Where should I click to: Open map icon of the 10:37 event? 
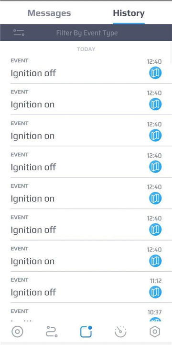(155, 320)
